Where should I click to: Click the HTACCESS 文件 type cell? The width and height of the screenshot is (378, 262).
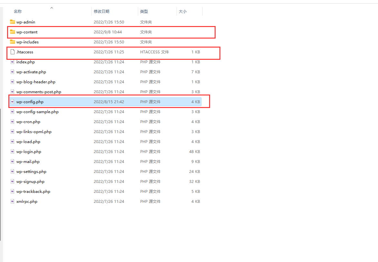pos(155,52)
